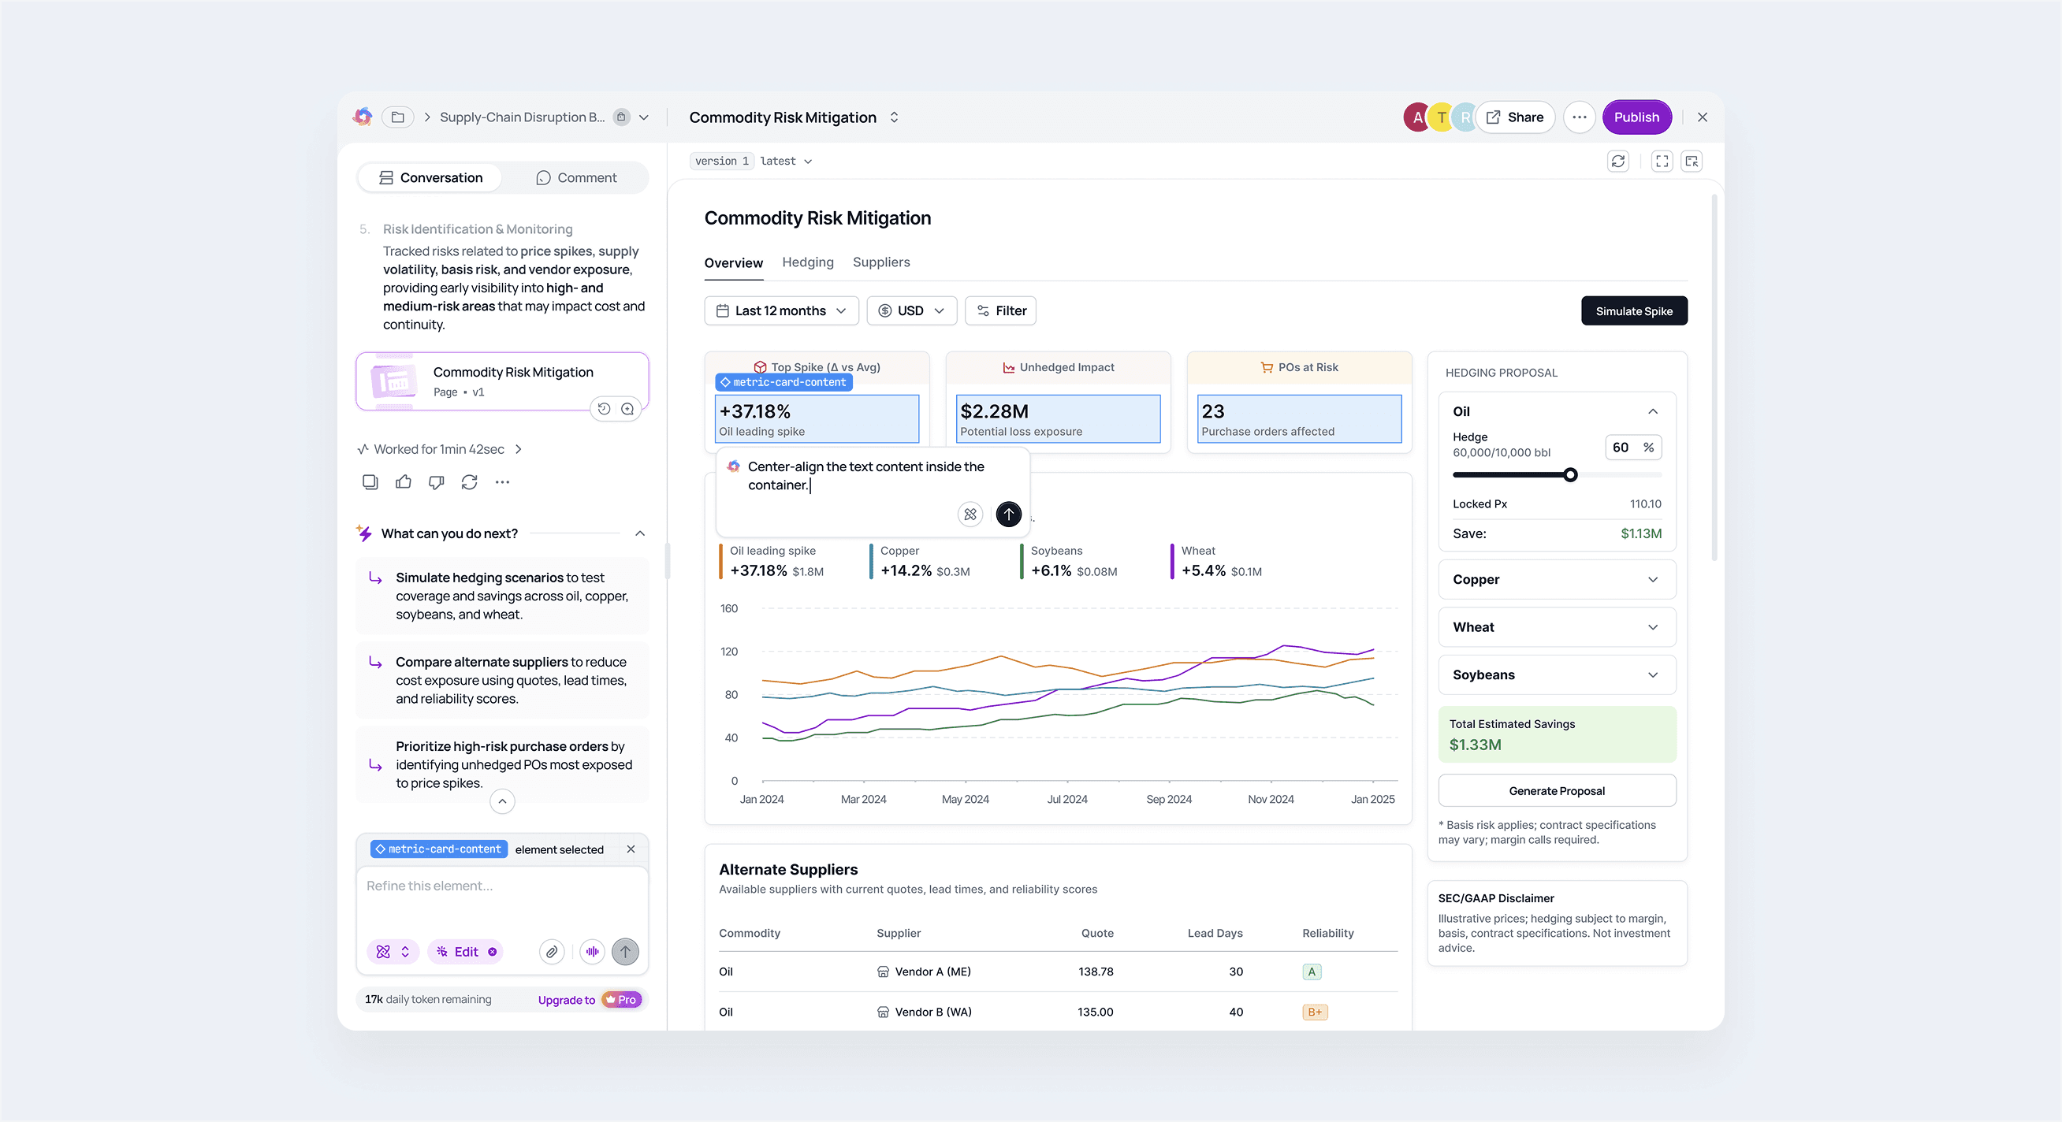Close the panel with the X icon
Viewport: 2062px width, 1122px height.
(x=1702, y=117)
